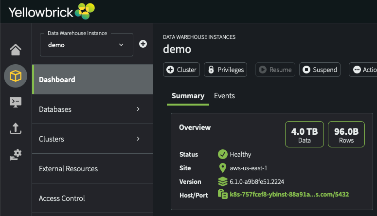Expand the Clusters submenu chevron
This screenshot has height=216, width=377.
point(138,139)
